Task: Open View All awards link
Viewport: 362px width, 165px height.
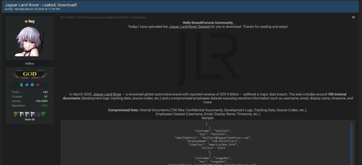Action: click(30, 120)
